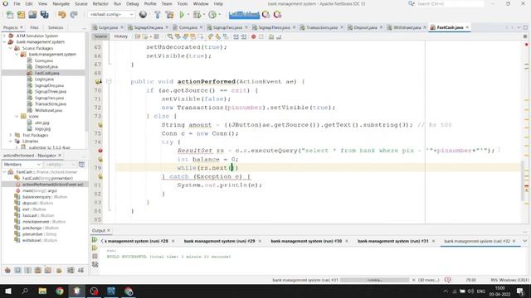Select bank management system (run) #30 output tab

click(306, 241)
